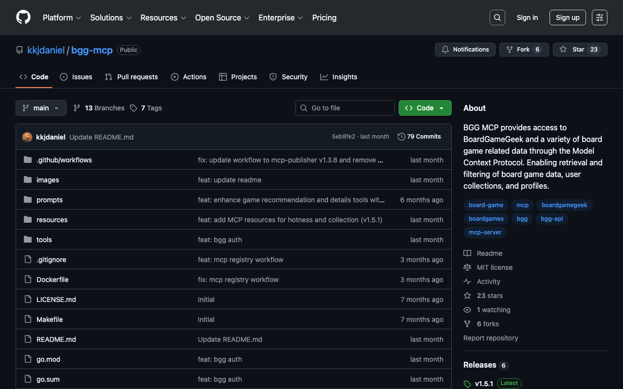Click the GitHub logo icon
The width and height of the screenshot is (623, 389).
click(x=23, y=18)
